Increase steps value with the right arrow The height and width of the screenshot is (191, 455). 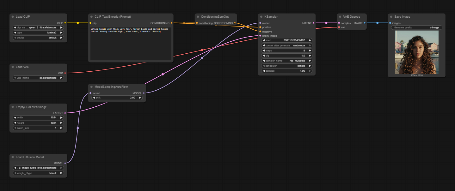pyautogui.click(x=310, y=51)
